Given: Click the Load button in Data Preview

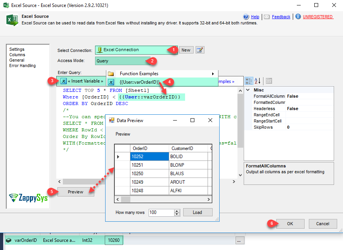Looking at the screenshot, I should pyautogui.click(x=197, y=212).
